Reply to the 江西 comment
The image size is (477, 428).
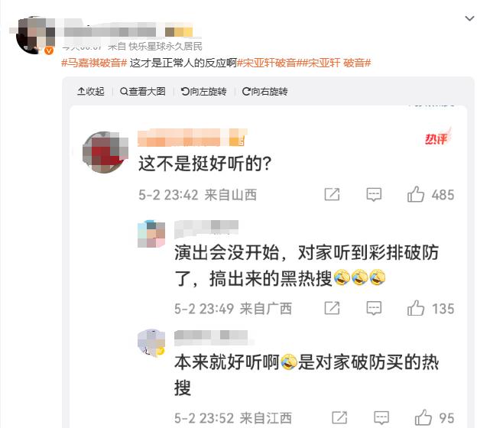[381, 417]
